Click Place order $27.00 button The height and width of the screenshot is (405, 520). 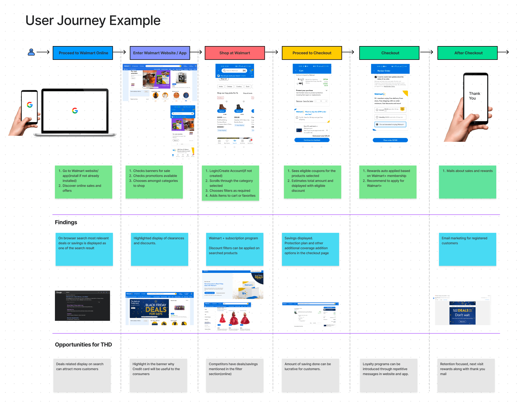click(x=390, y=140)
